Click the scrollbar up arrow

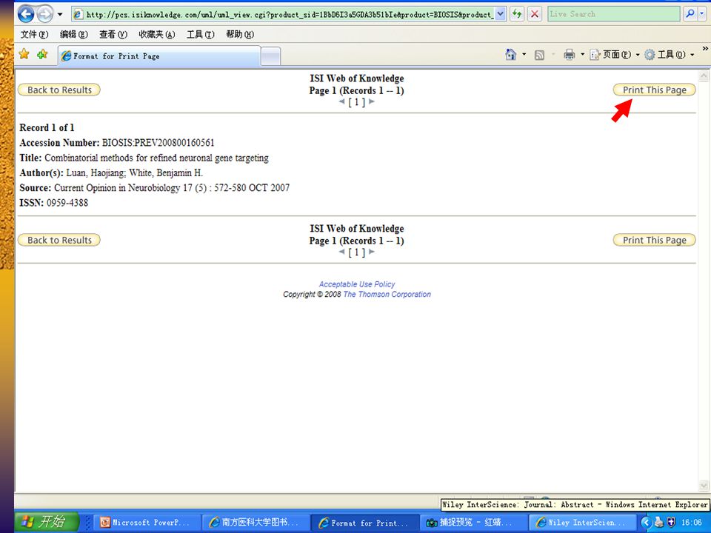coord(704,76)
